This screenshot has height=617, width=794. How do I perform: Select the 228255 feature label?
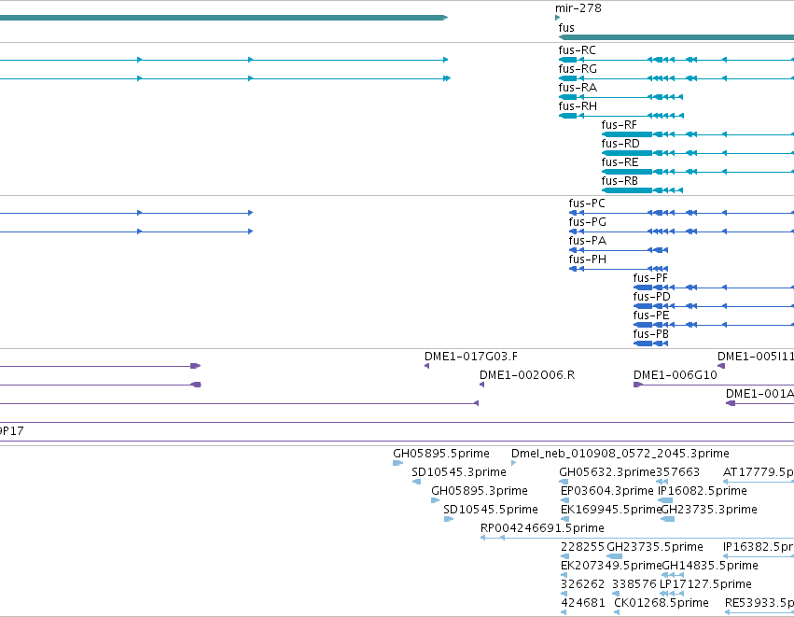click(x=582, y=547)
